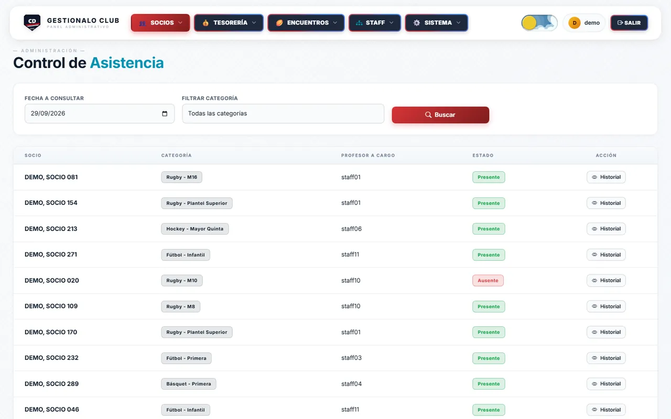Expand the Tesorería menu
The image size is (671, 419).
[229, 23]
